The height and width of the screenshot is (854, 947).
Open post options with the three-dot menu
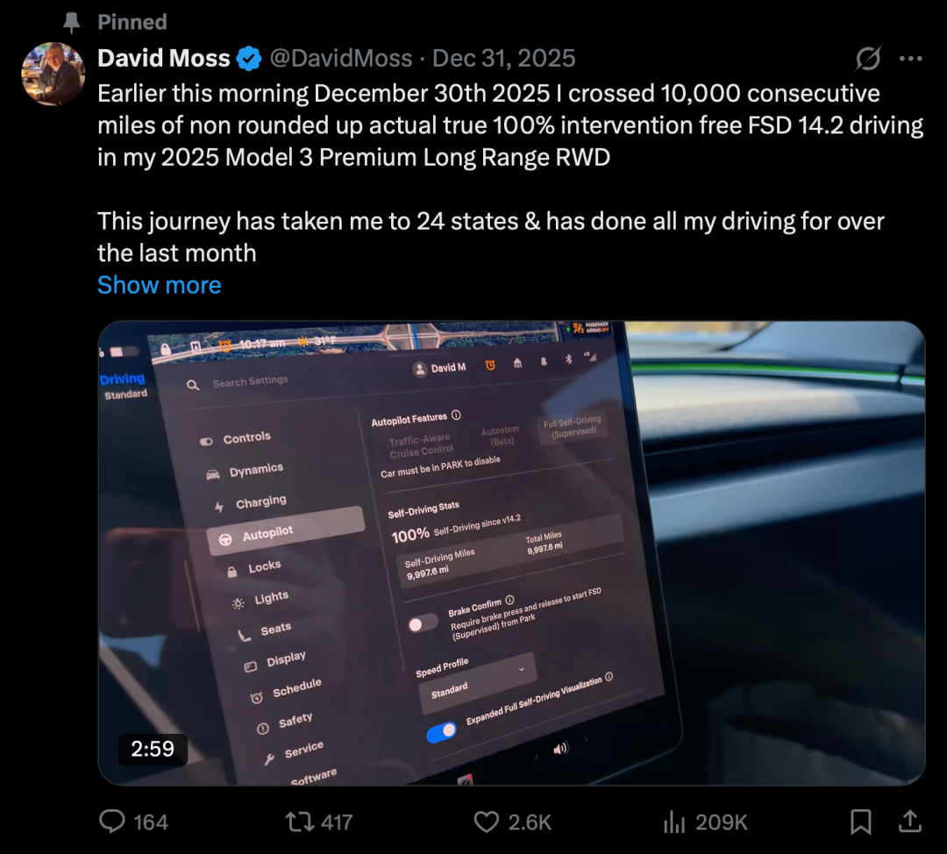click(912, 58)
